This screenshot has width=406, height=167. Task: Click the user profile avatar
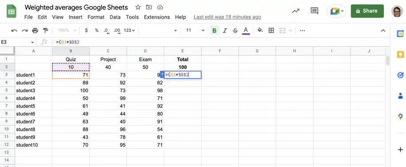tap(397, 11)
